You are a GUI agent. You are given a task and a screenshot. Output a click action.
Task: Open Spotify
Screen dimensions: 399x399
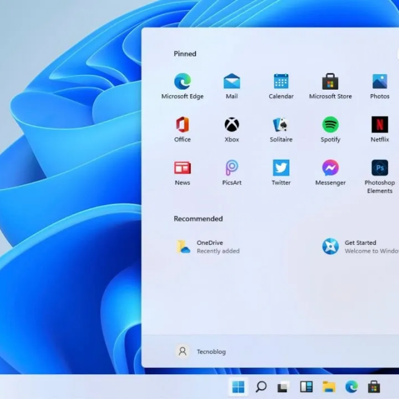click(x=330, y=129)
